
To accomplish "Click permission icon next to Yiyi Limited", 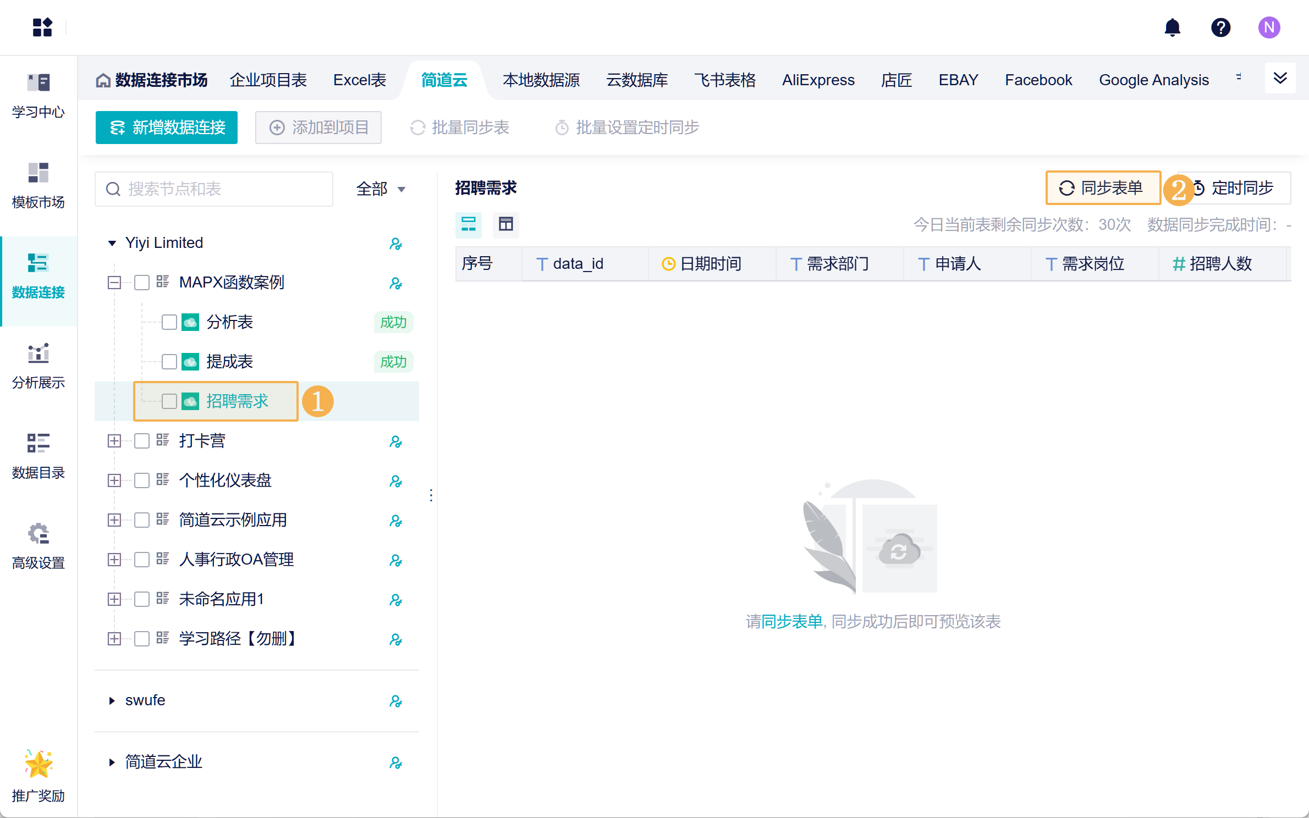I will point(395,244).
